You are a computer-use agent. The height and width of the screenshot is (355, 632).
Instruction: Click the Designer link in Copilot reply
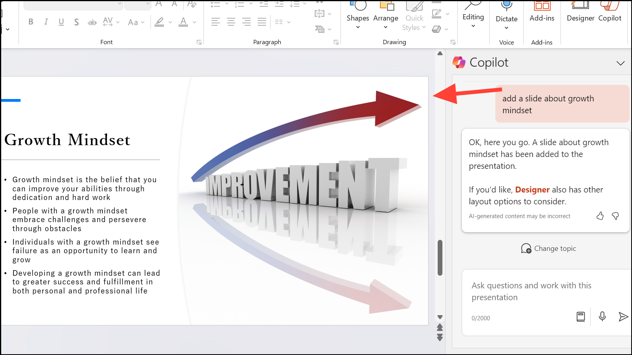pyautogui.click(x=532, y=190)
